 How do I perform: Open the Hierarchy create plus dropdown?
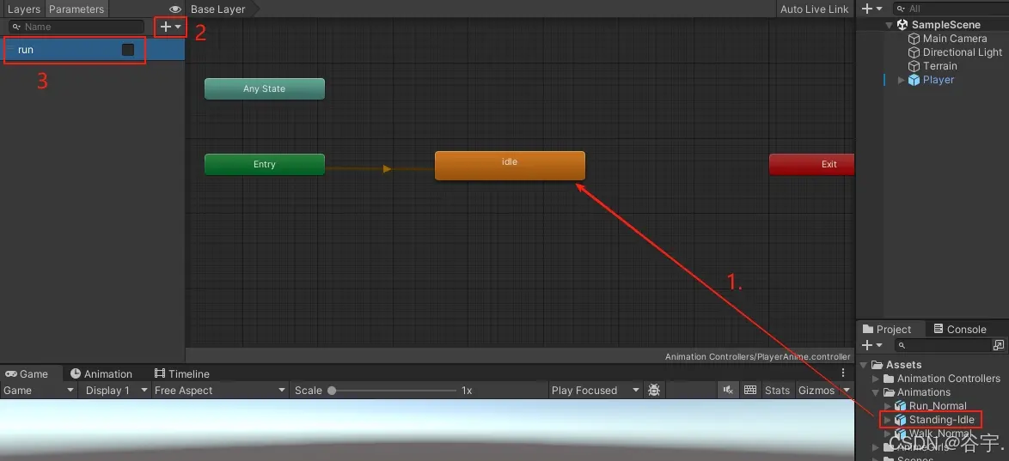[x=872, y=9]
